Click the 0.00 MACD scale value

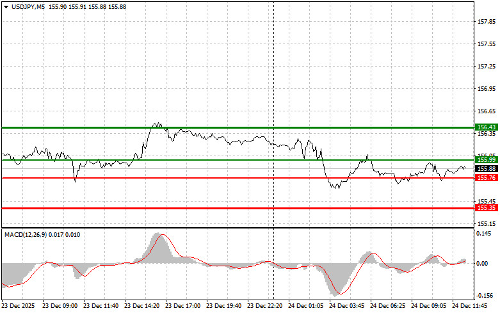482,263
